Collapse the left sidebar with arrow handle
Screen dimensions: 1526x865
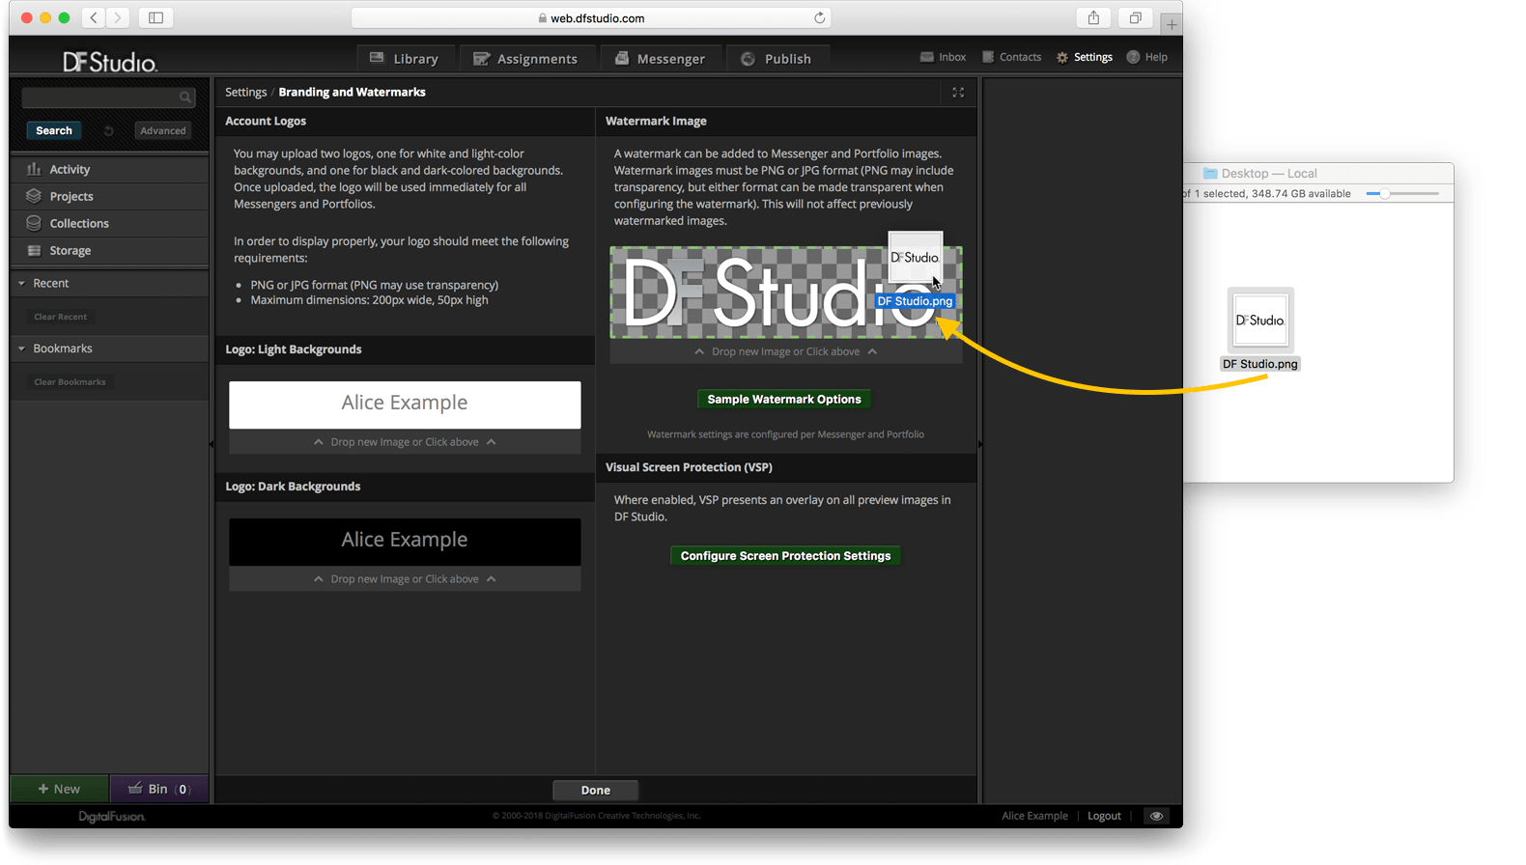[x=212, y=444]
